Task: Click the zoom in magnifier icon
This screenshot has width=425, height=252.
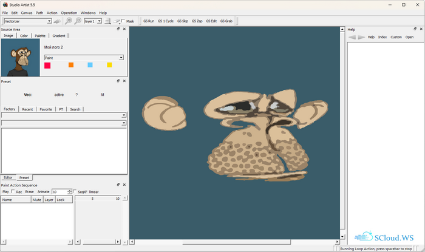Action: pyautogui.click(x=78, y=21)
